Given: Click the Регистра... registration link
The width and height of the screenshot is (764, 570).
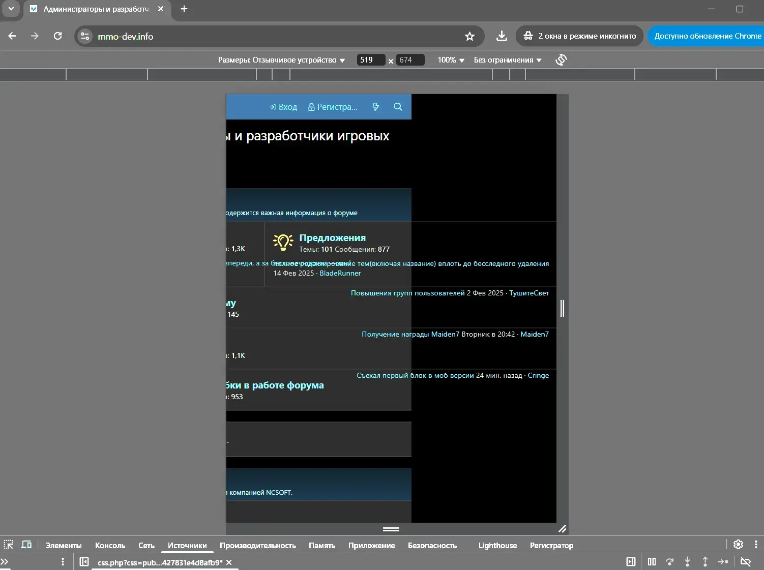Looking at the screenshot, I should (333, 107).
